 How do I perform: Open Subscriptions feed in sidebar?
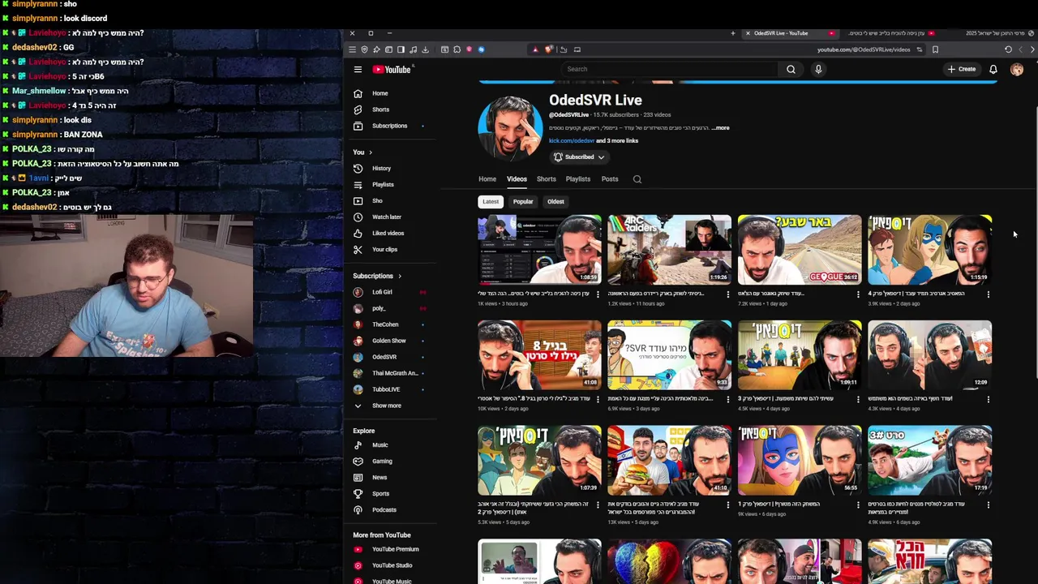click(390, 126)
